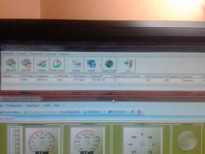Open the Options menu in VCOM
The width and height of the screenshot is (205, 154).
37,54
